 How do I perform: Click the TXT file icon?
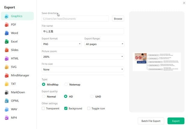[7, 84]
